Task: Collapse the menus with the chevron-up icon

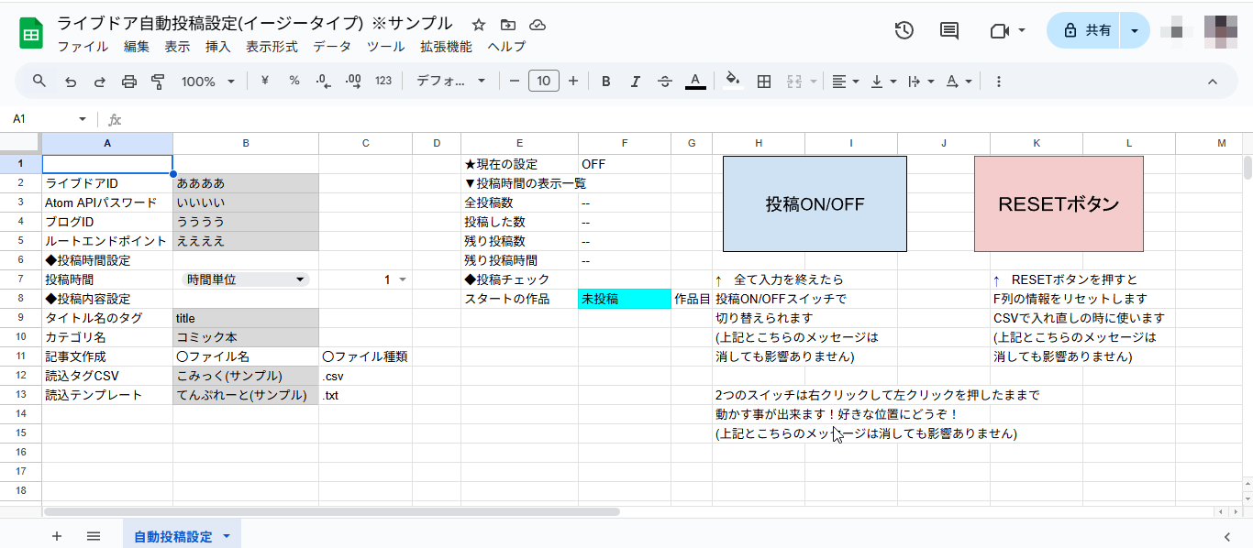Action: coord(1213,81)
